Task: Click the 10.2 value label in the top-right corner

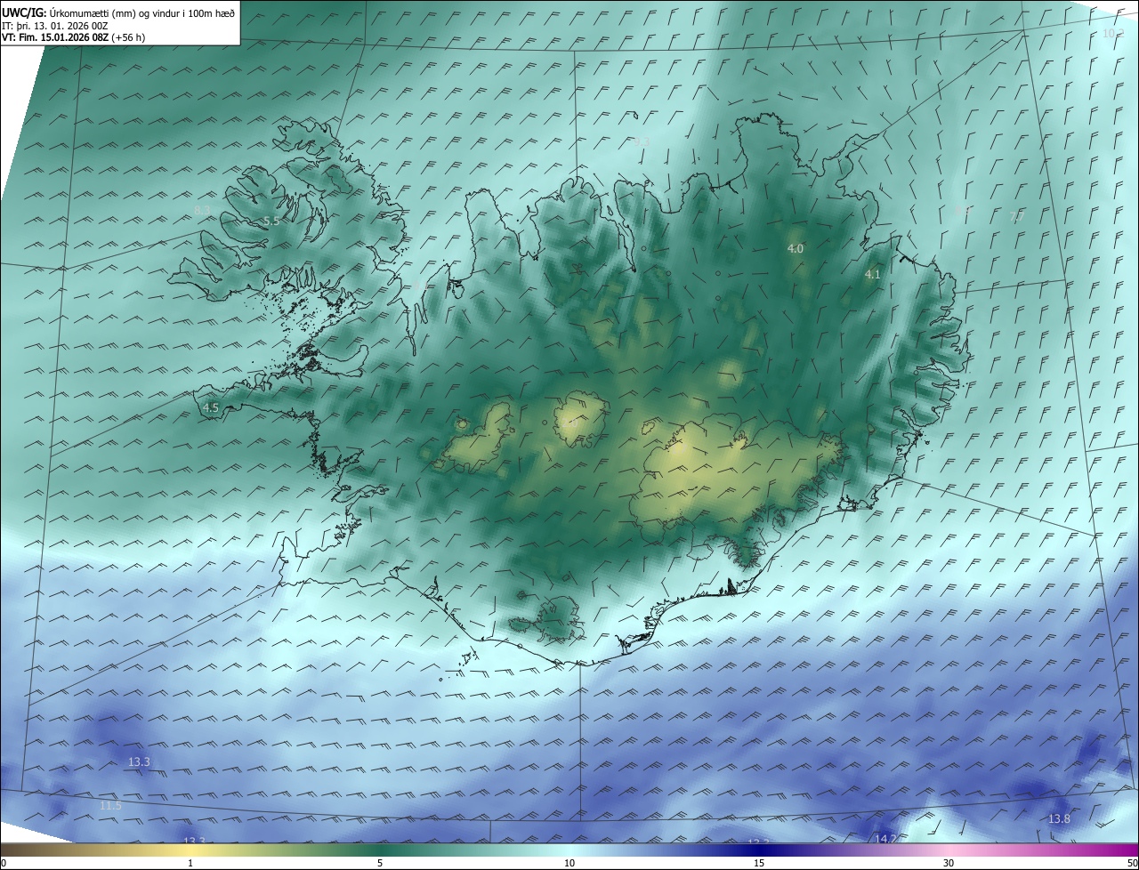Action: [x=1113, y=34]
